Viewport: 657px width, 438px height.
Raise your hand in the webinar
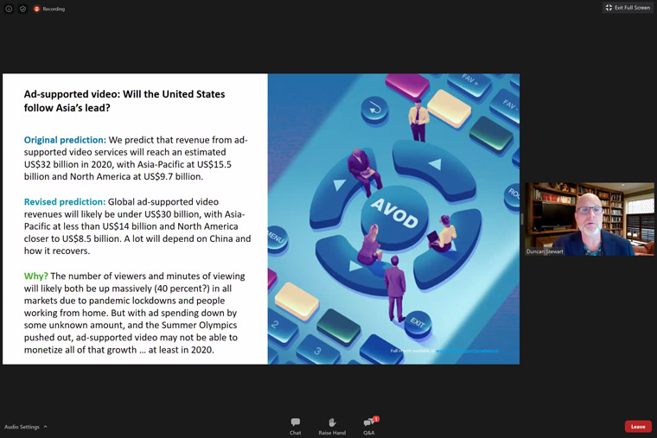click(x=332, y=426)
